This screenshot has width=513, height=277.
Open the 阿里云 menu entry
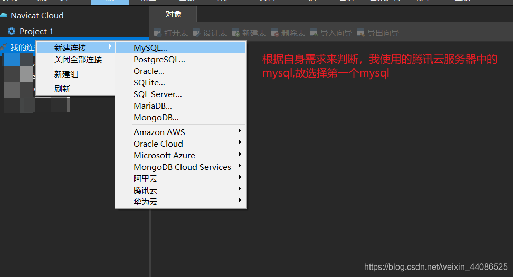pos(180,178)
